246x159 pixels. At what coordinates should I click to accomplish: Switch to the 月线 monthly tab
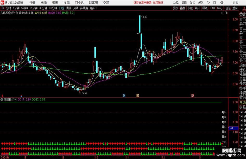pyautogui.click(x=76, y=8)
